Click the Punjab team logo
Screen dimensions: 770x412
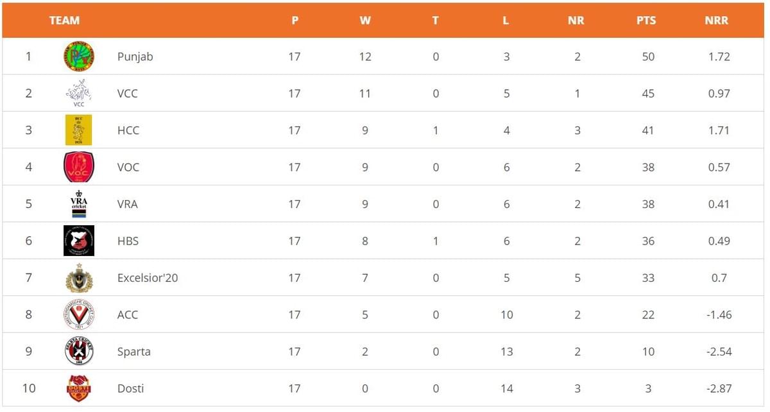[x=79, y=56]
